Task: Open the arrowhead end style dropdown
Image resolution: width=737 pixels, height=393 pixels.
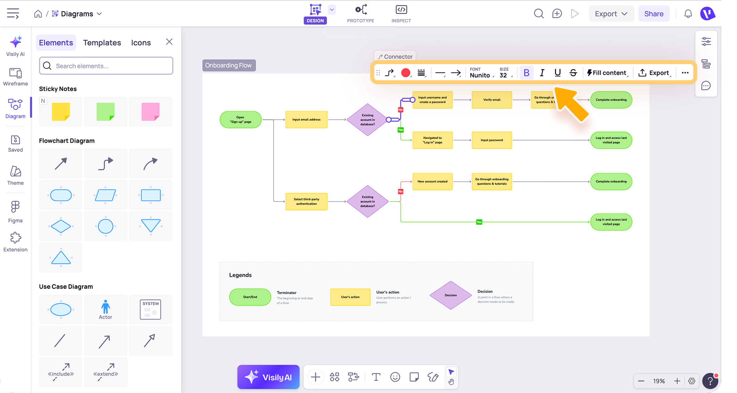Action: click(456, 73)
